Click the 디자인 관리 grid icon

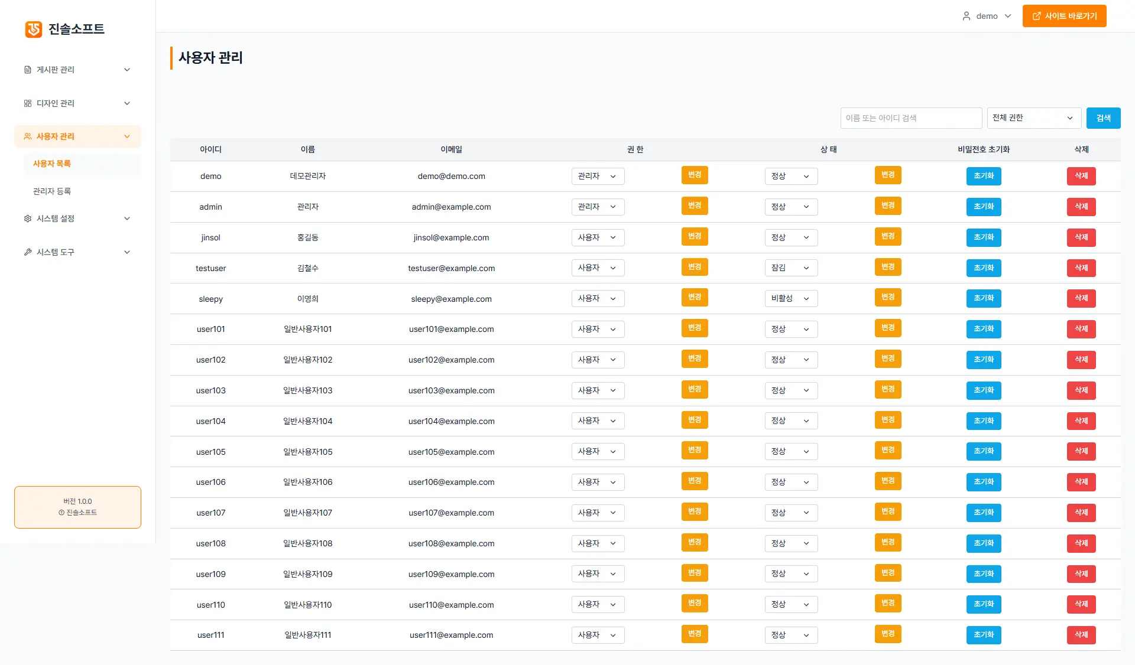(x=28, y=103)
